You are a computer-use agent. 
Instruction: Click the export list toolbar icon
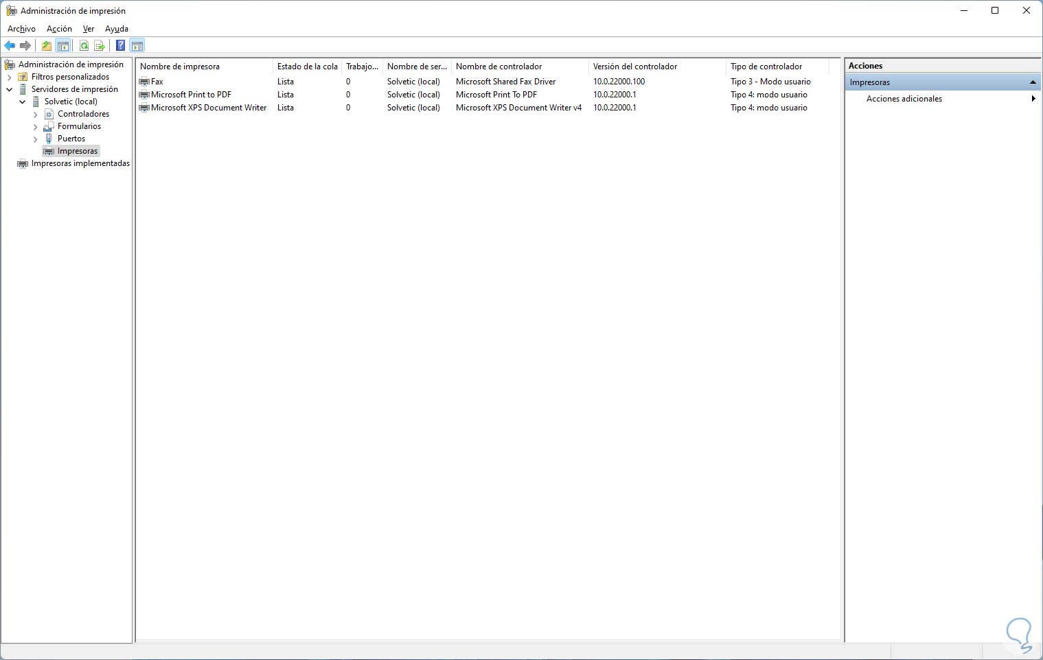click(x=100, y=46)
